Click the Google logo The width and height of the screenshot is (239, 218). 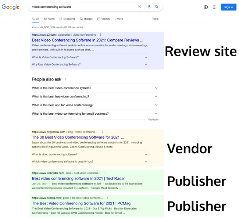point(11,7)
